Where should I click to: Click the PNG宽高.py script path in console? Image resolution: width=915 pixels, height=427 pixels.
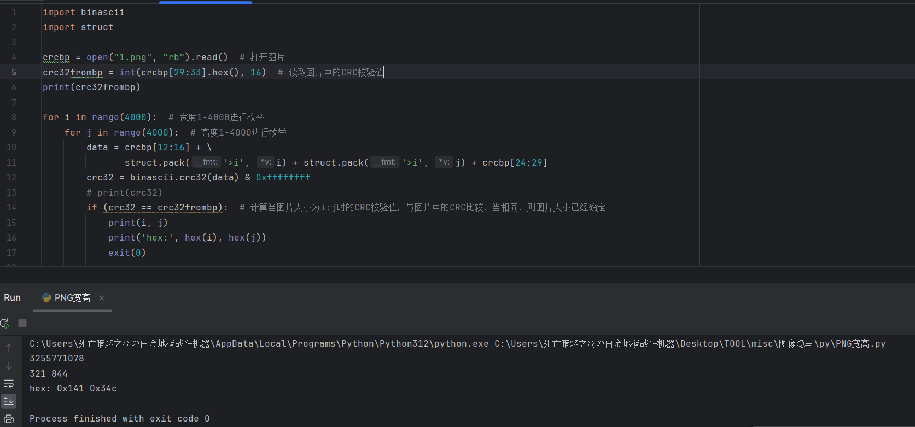[x=690, y=343]
